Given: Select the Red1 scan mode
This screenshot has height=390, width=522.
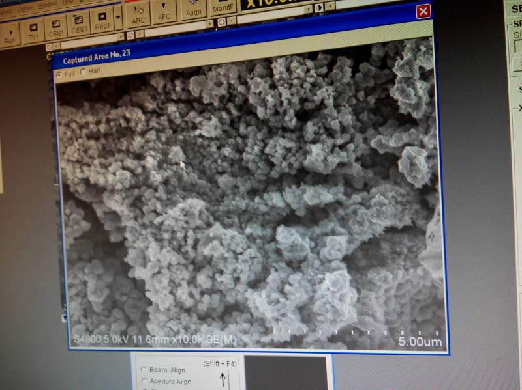Looking at the screenshot, I should [102, 21].
